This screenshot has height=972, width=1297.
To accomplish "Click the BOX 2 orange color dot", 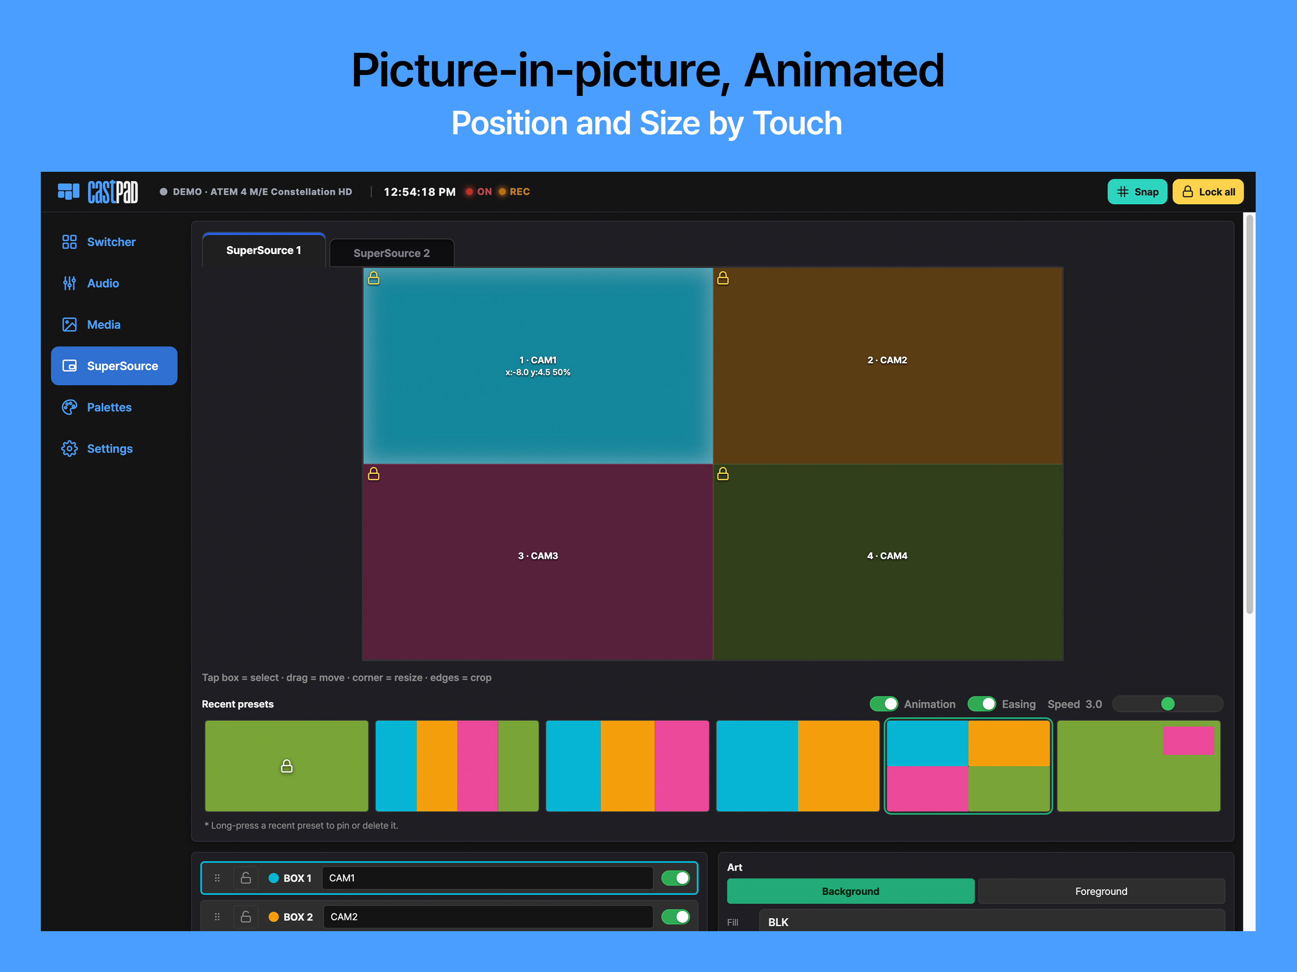I will (273, 916).
